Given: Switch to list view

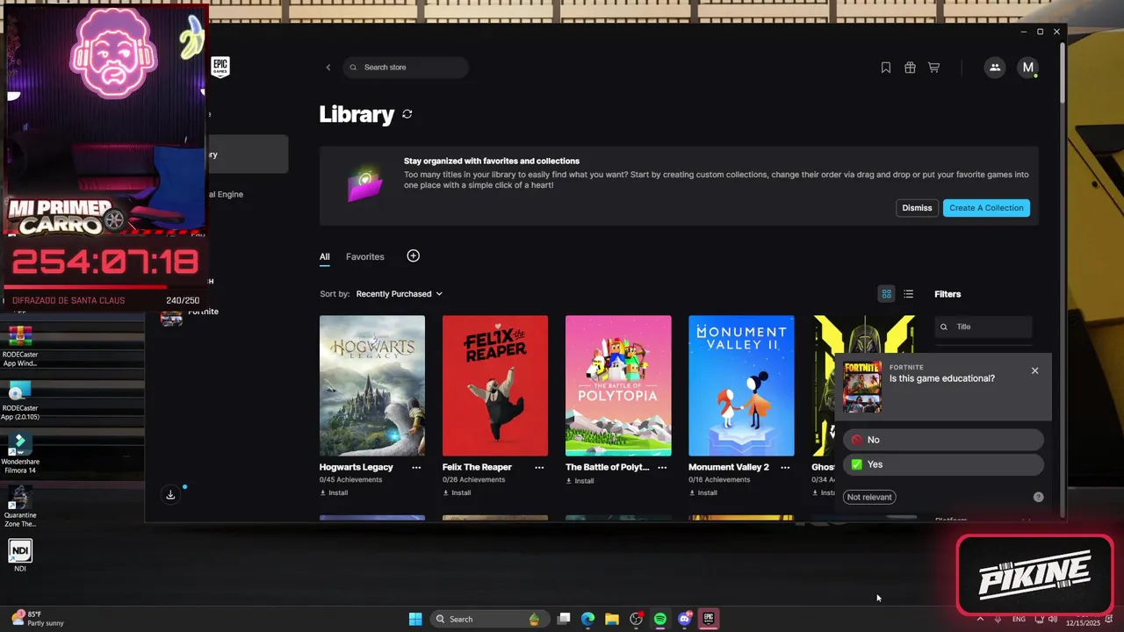Looking at the screenshot, I should 909,294.
